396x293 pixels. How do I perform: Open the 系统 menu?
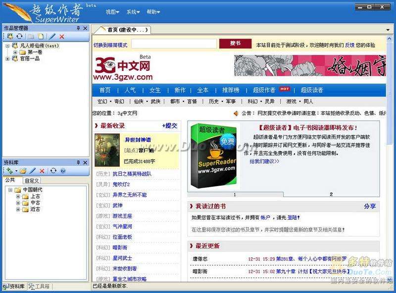(133, 12)
